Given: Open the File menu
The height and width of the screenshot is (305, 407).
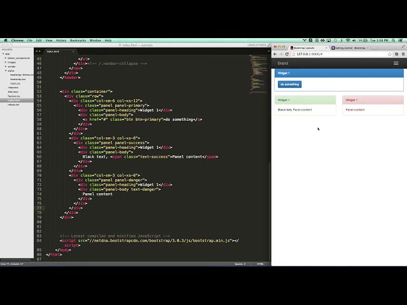Looking at the screenshot, I should click(30, 41).
